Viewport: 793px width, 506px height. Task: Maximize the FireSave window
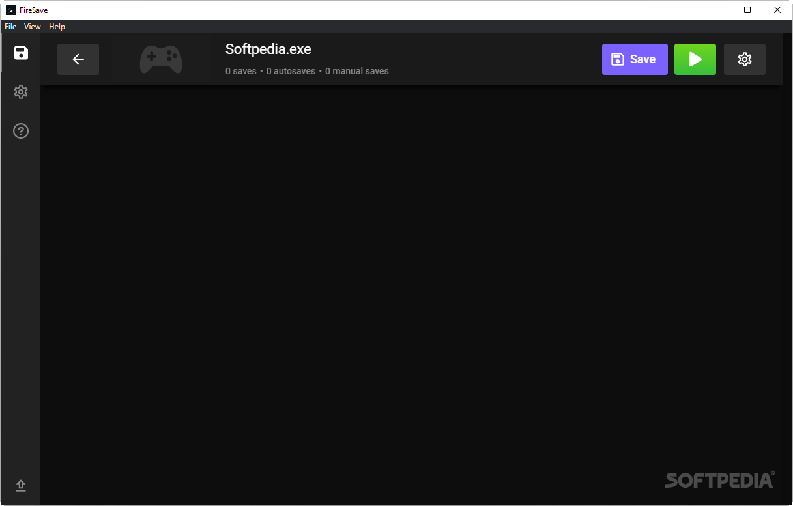pyautogui.click(x=747, y=10)
